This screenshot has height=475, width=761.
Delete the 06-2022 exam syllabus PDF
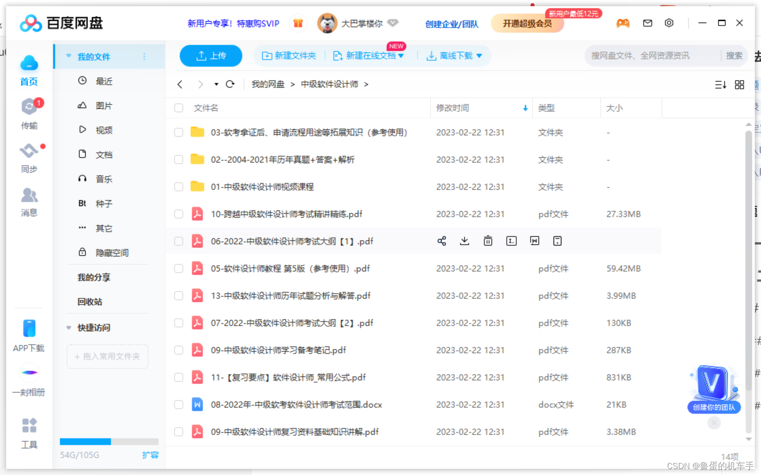click(x=488, y=241)
